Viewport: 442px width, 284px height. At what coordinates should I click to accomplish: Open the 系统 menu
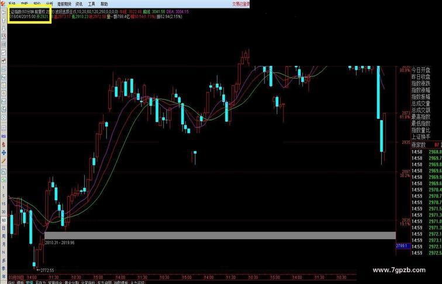click(12, 3)
